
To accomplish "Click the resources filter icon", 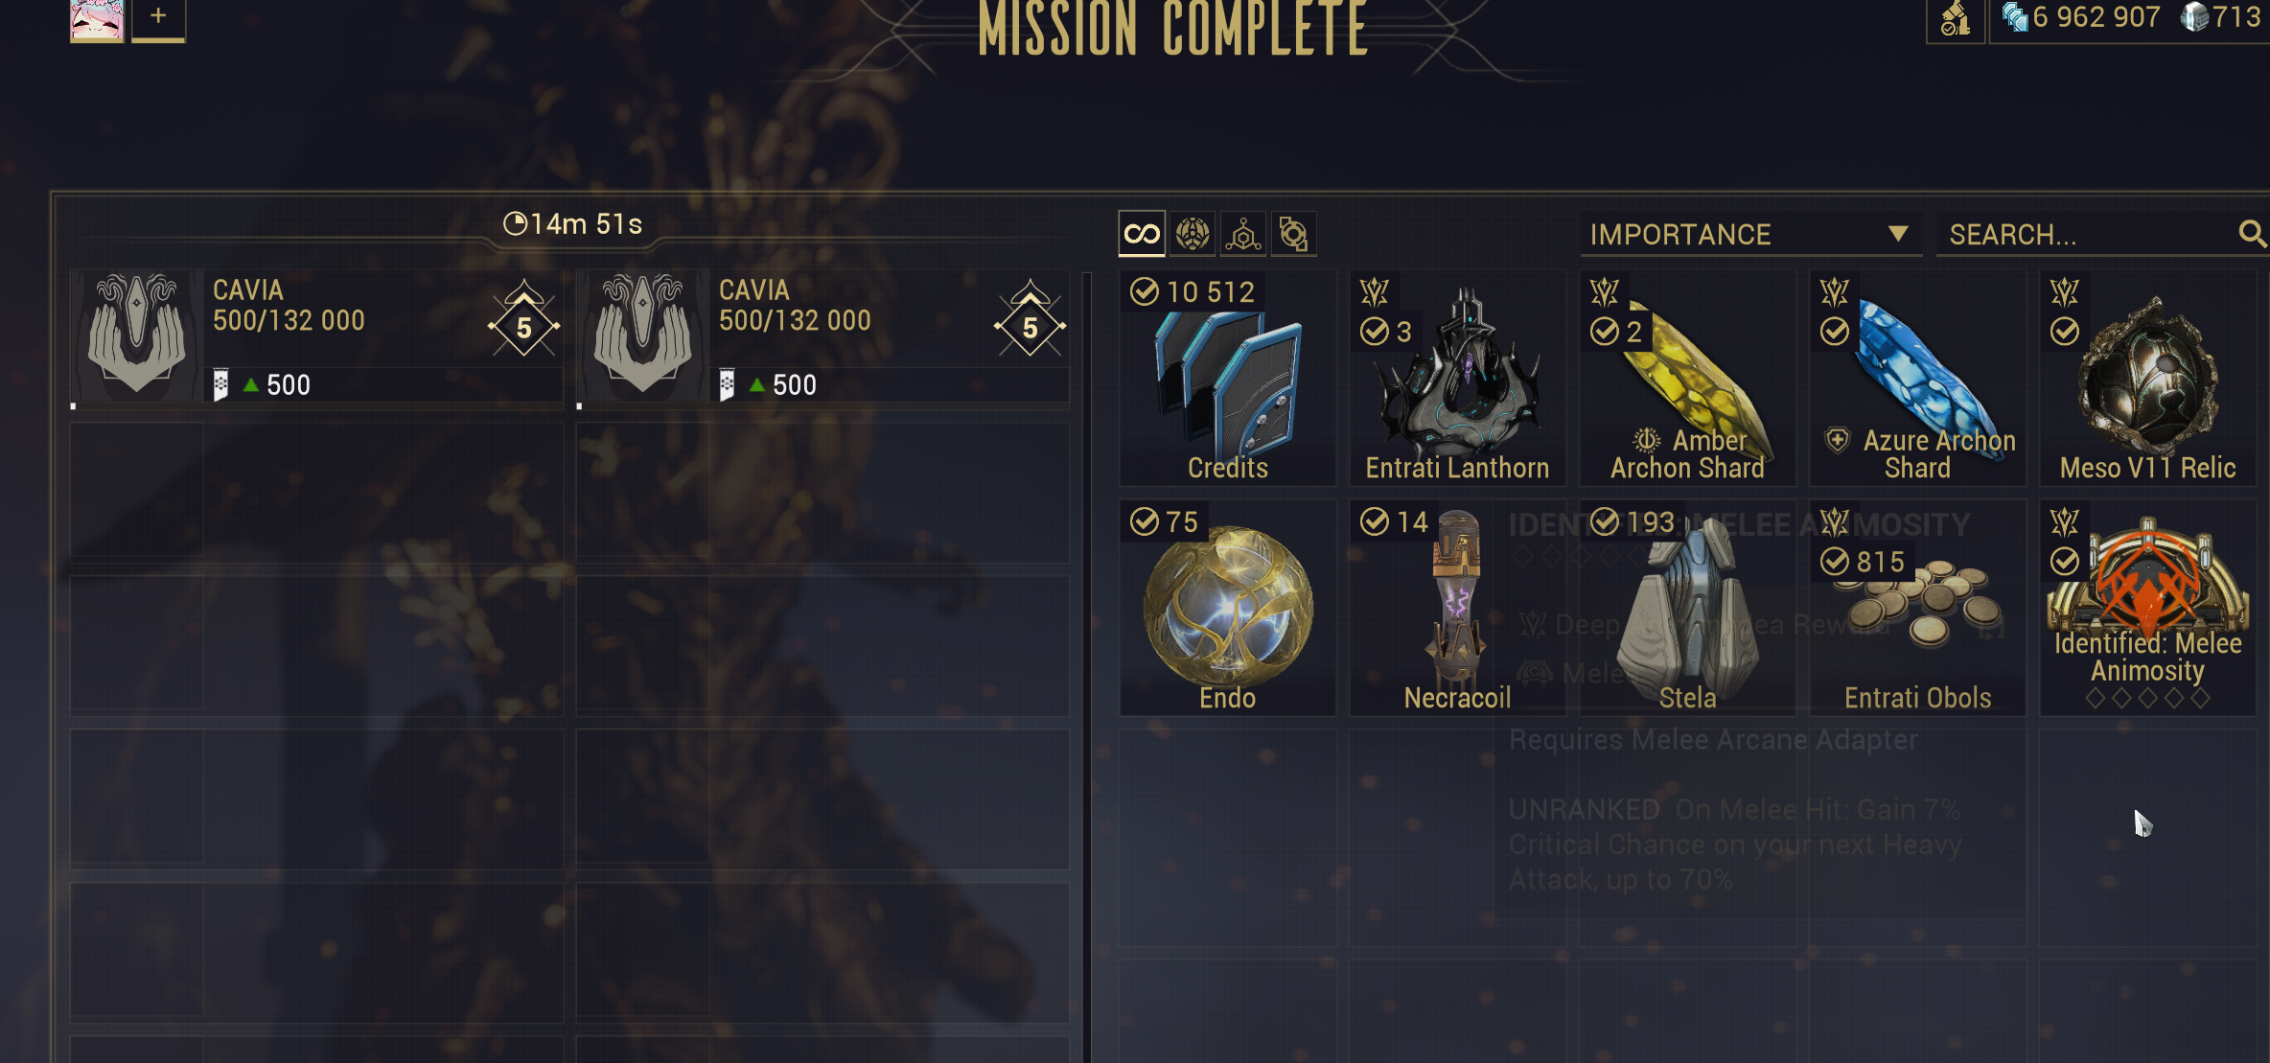I will pyautogui.click(x=1243, y=234).
